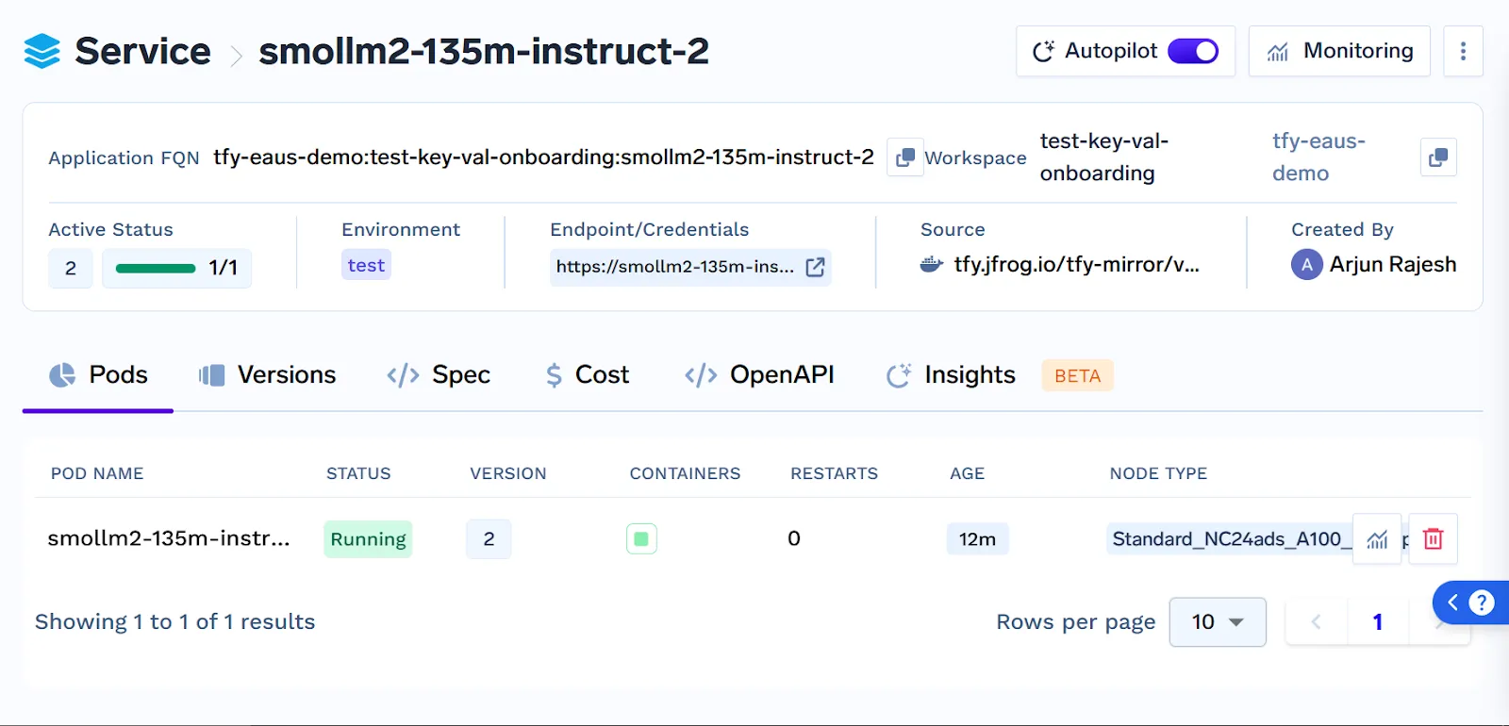Toggle the Autopilot switch

pos(1193,51)
